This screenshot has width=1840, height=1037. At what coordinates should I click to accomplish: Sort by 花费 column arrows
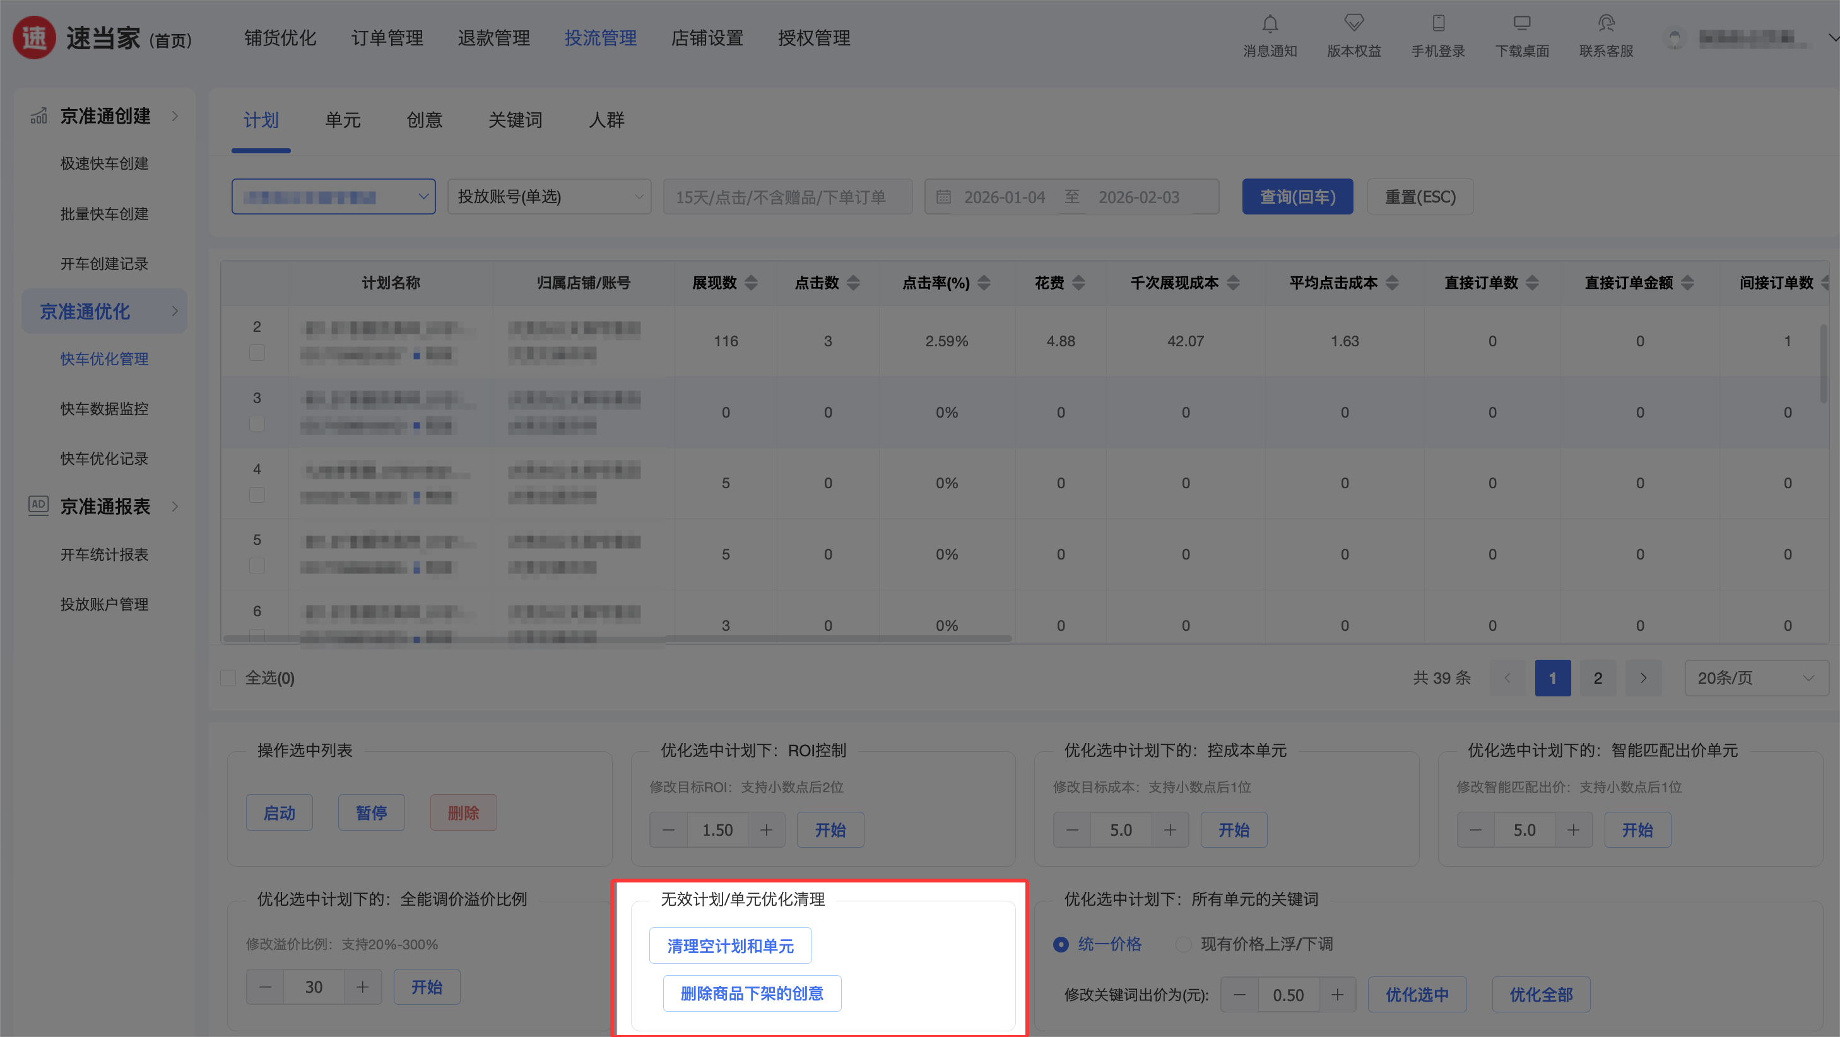coord(1078,283)
